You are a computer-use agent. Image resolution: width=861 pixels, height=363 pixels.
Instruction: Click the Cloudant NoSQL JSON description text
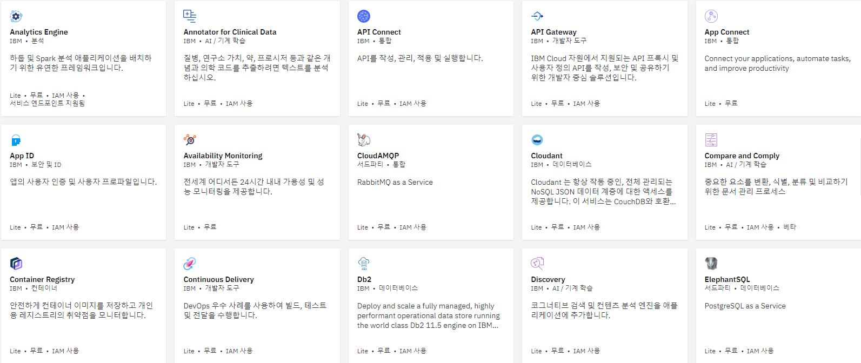point(603,192)
